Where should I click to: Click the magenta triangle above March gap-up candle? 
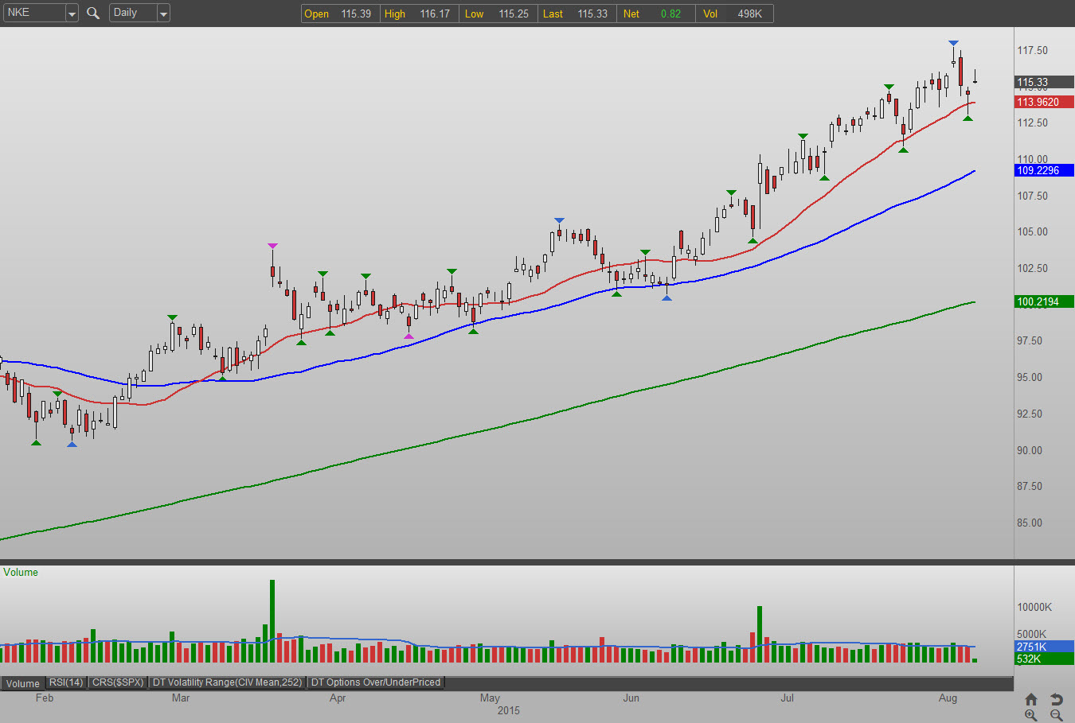point(272,246)
